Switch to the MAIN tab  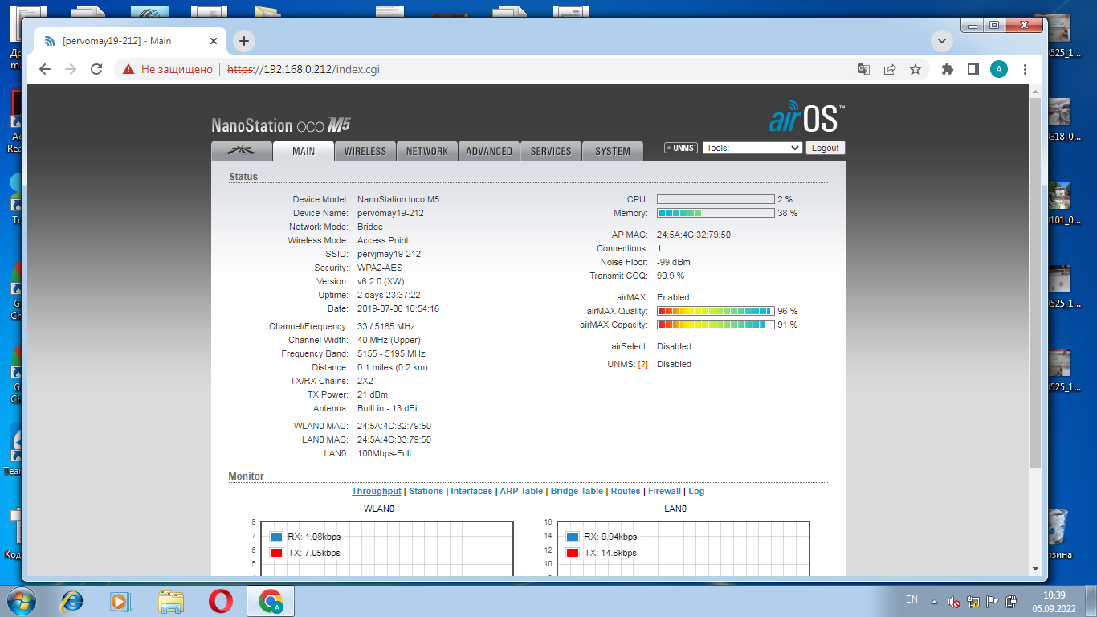tap(304, 151)
